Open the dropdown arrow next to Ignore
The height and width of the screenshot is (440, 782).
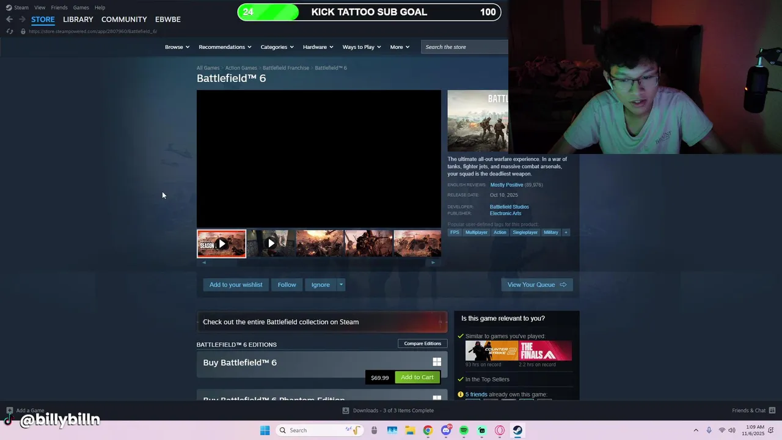pos(341,285)
